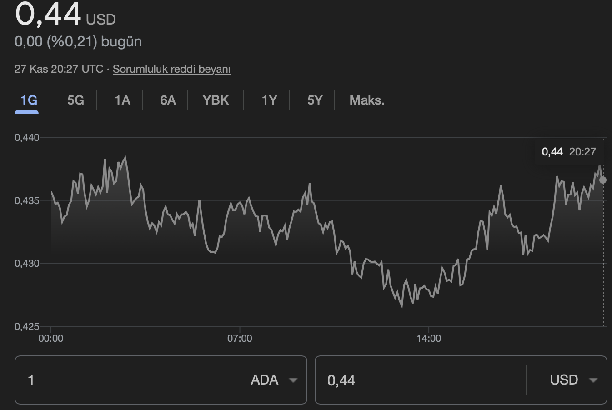Image resolution: width=612 pixels, height=410 pixels.
Task: Switch to the 1Y chart view
Action: [x=268, y=100]
